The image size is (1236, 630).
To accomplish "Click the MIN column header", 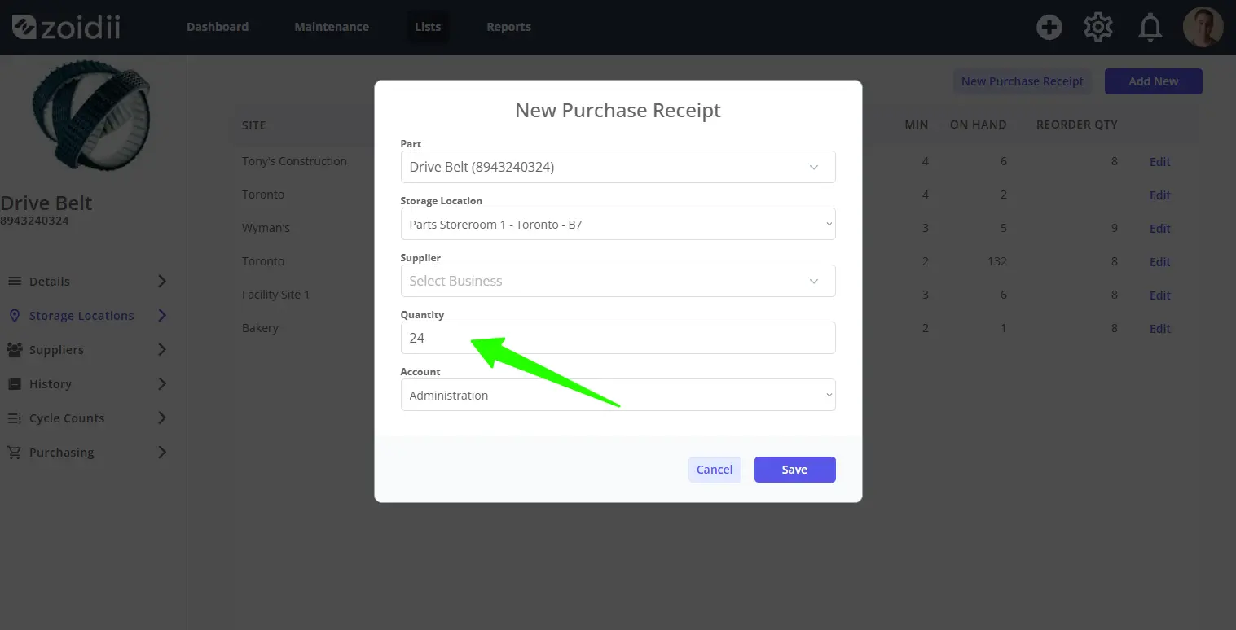I will coord(917,125).
